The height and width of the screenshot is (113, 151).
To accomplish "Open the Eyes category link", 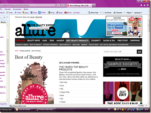I will 62,86.
